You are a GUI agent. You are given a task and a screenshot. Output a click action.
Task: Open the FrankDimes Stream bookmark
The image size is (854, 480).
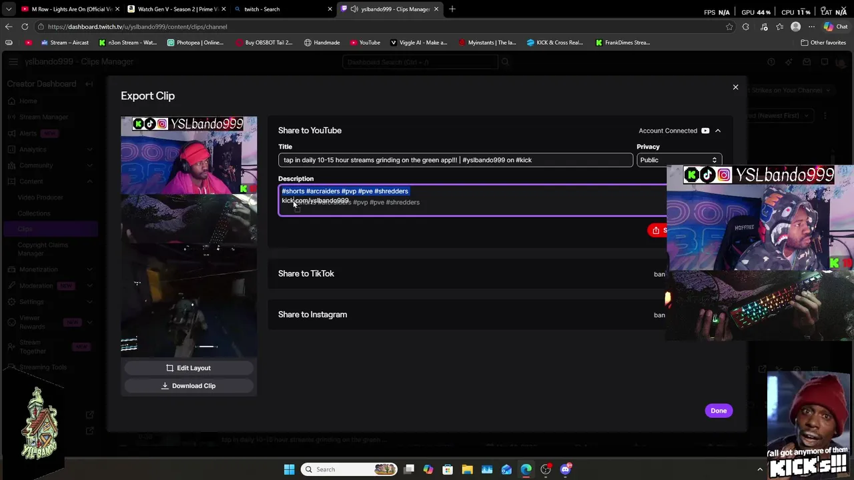coord(622,43)
